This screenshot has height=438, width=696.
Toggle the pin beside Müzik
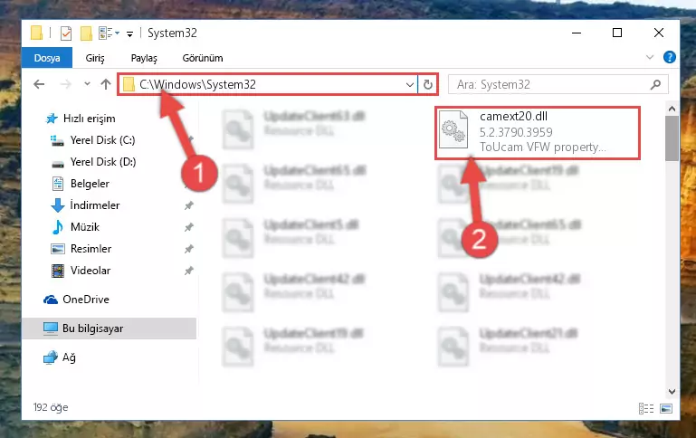click(189, 227)
